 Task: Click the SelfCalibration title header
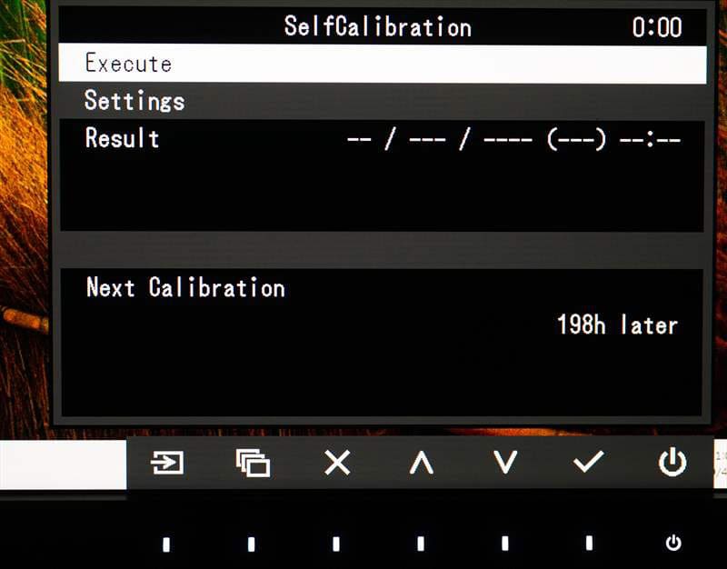[x=377, y=26]
